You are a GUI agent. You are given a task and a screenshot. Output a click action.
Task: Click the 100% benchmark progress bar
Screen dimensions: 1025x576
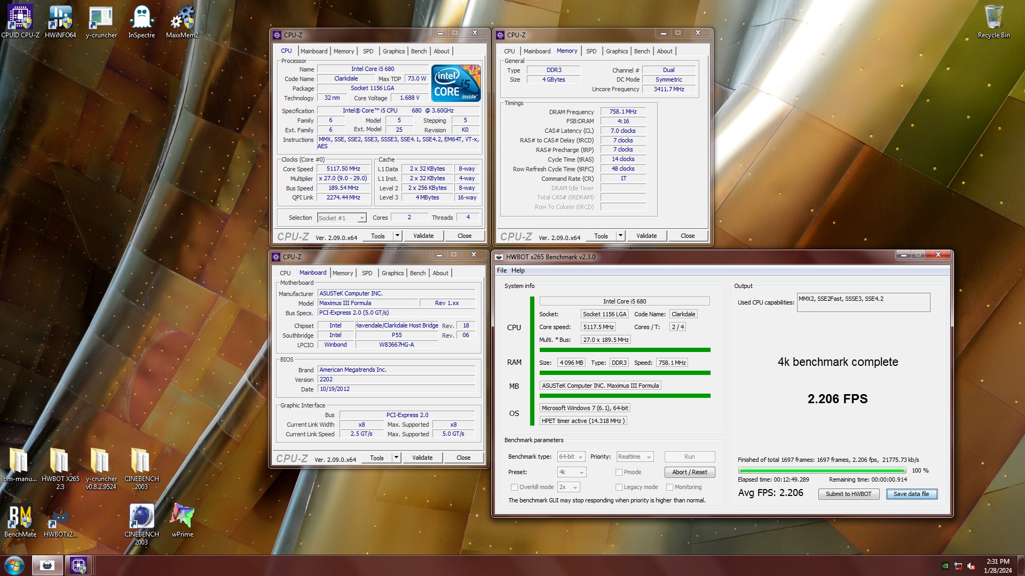(x=822, y=470)
